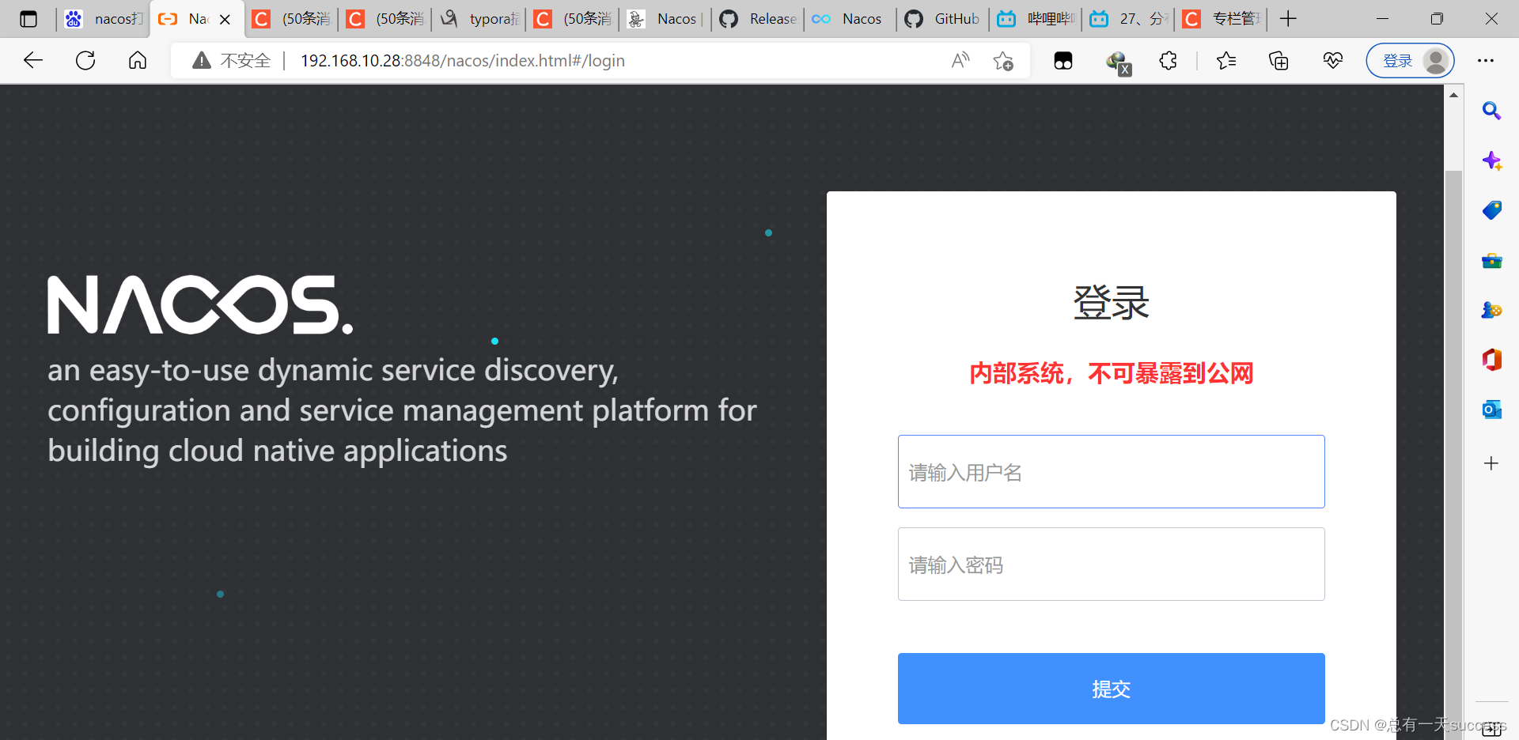Click the 登录 heading text
The width and height of the screenshot is (1519, 740).
[x=1111, y=303]
